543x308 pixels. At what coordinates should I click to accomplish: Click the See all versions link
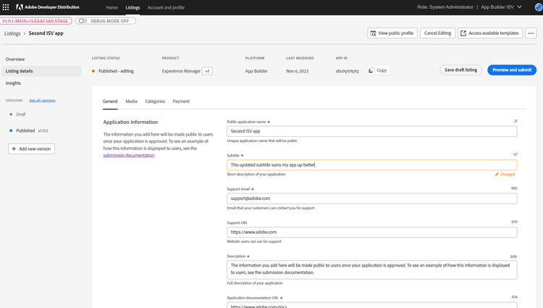pyautogui.click(x=42, y=101)
